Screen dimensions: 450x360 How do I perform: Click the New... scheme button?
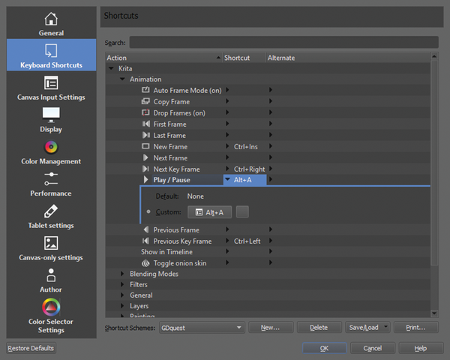[x=271, y=327]
